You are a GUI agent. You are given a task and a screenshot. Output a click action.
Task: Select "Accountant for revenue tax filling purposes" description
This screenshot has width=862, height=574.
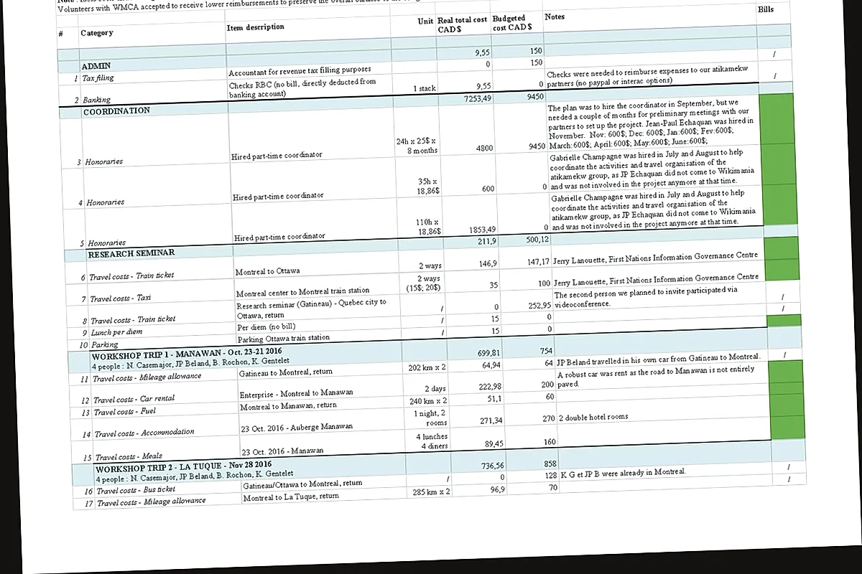click(300, 71)
